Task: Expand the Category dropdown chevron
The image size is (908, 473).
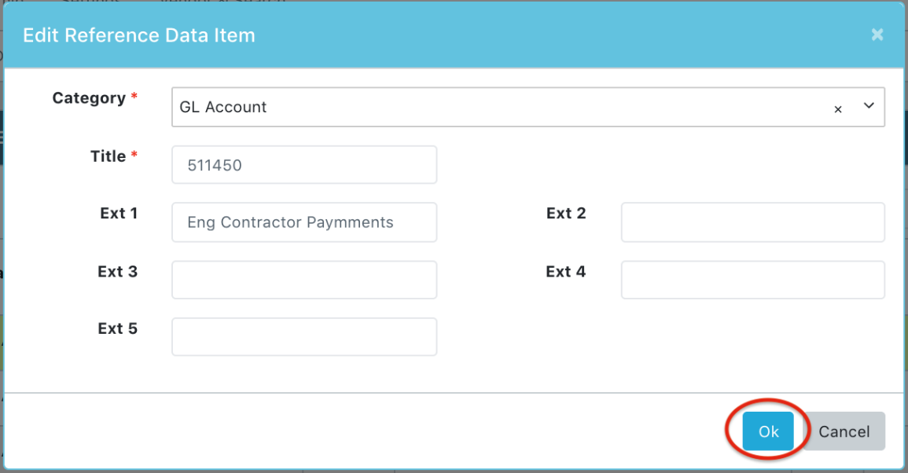Action: click(x=869, y=105)
